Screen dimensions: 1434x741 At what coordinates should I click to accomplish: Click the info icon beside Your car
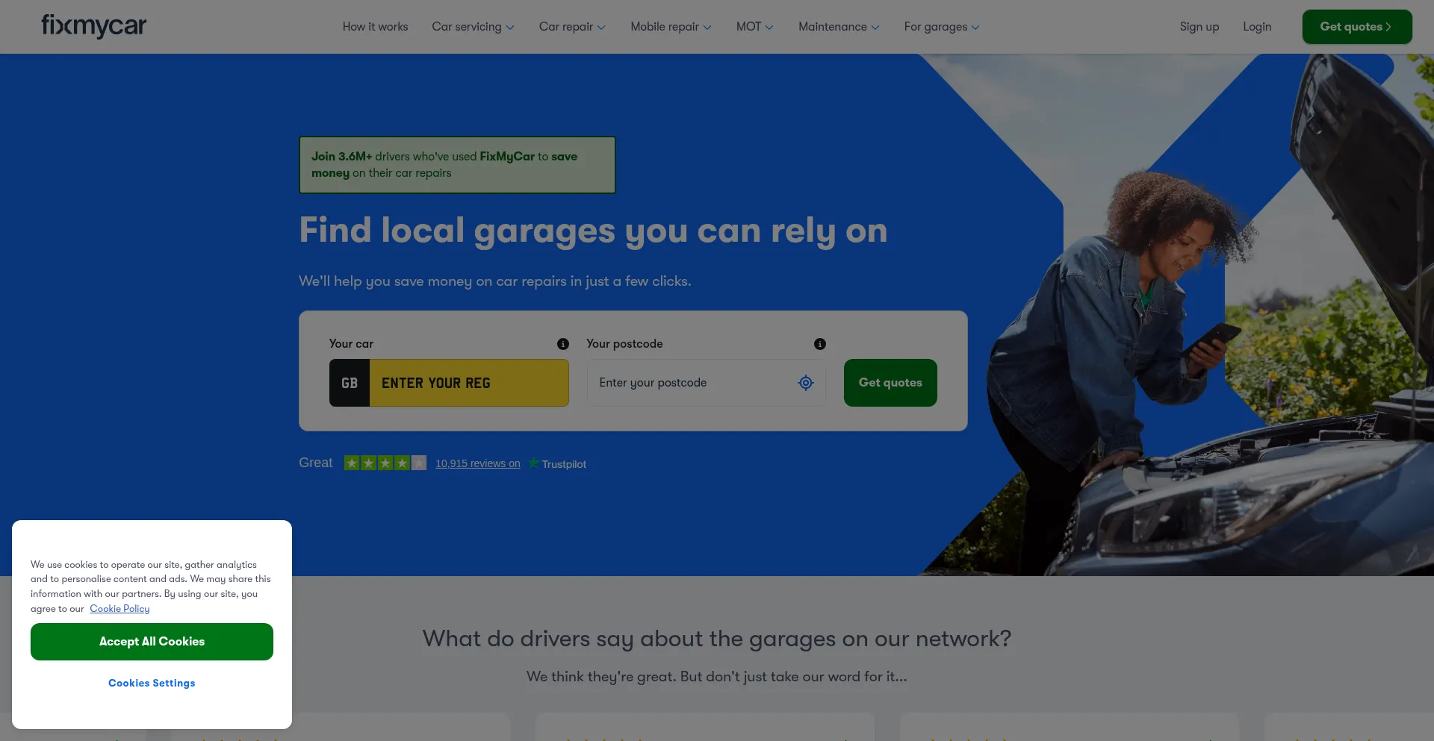coord(563,344)
